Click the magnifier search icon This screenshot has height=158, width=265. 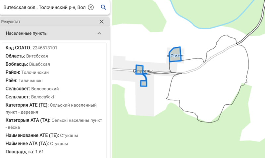103,7
